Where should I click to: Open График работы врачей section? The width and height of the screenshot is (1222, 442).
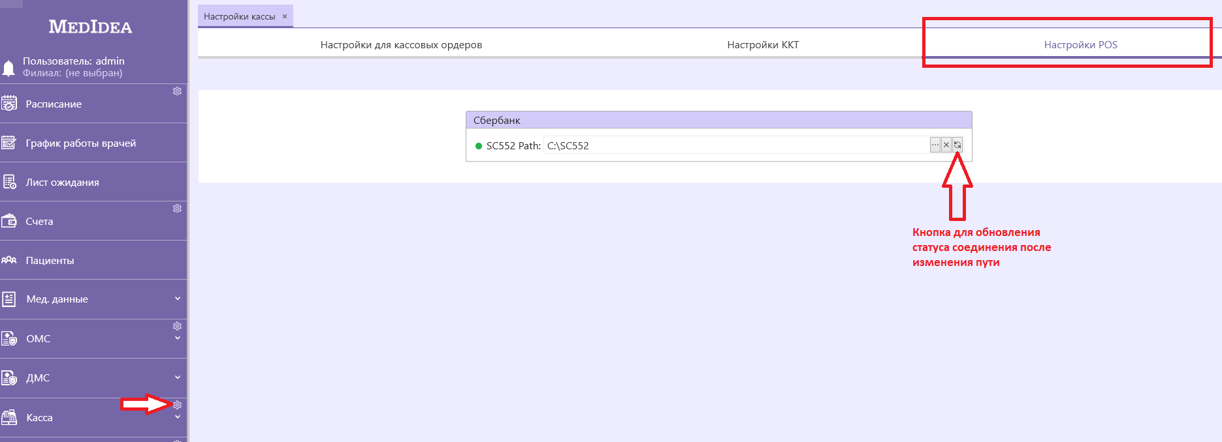pyautogui.click(x=93, y=143)
